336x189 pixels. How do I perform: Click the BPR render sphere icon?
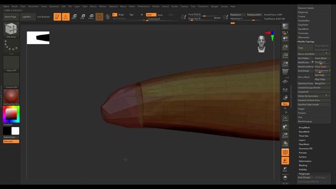pos(285,26)
